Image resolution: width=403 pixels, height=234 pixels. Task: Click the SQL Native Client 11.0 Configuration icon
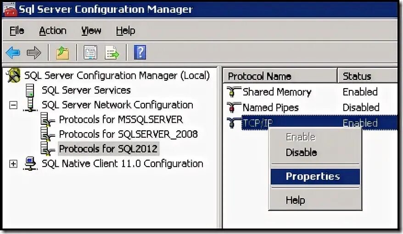pos(31,164)
